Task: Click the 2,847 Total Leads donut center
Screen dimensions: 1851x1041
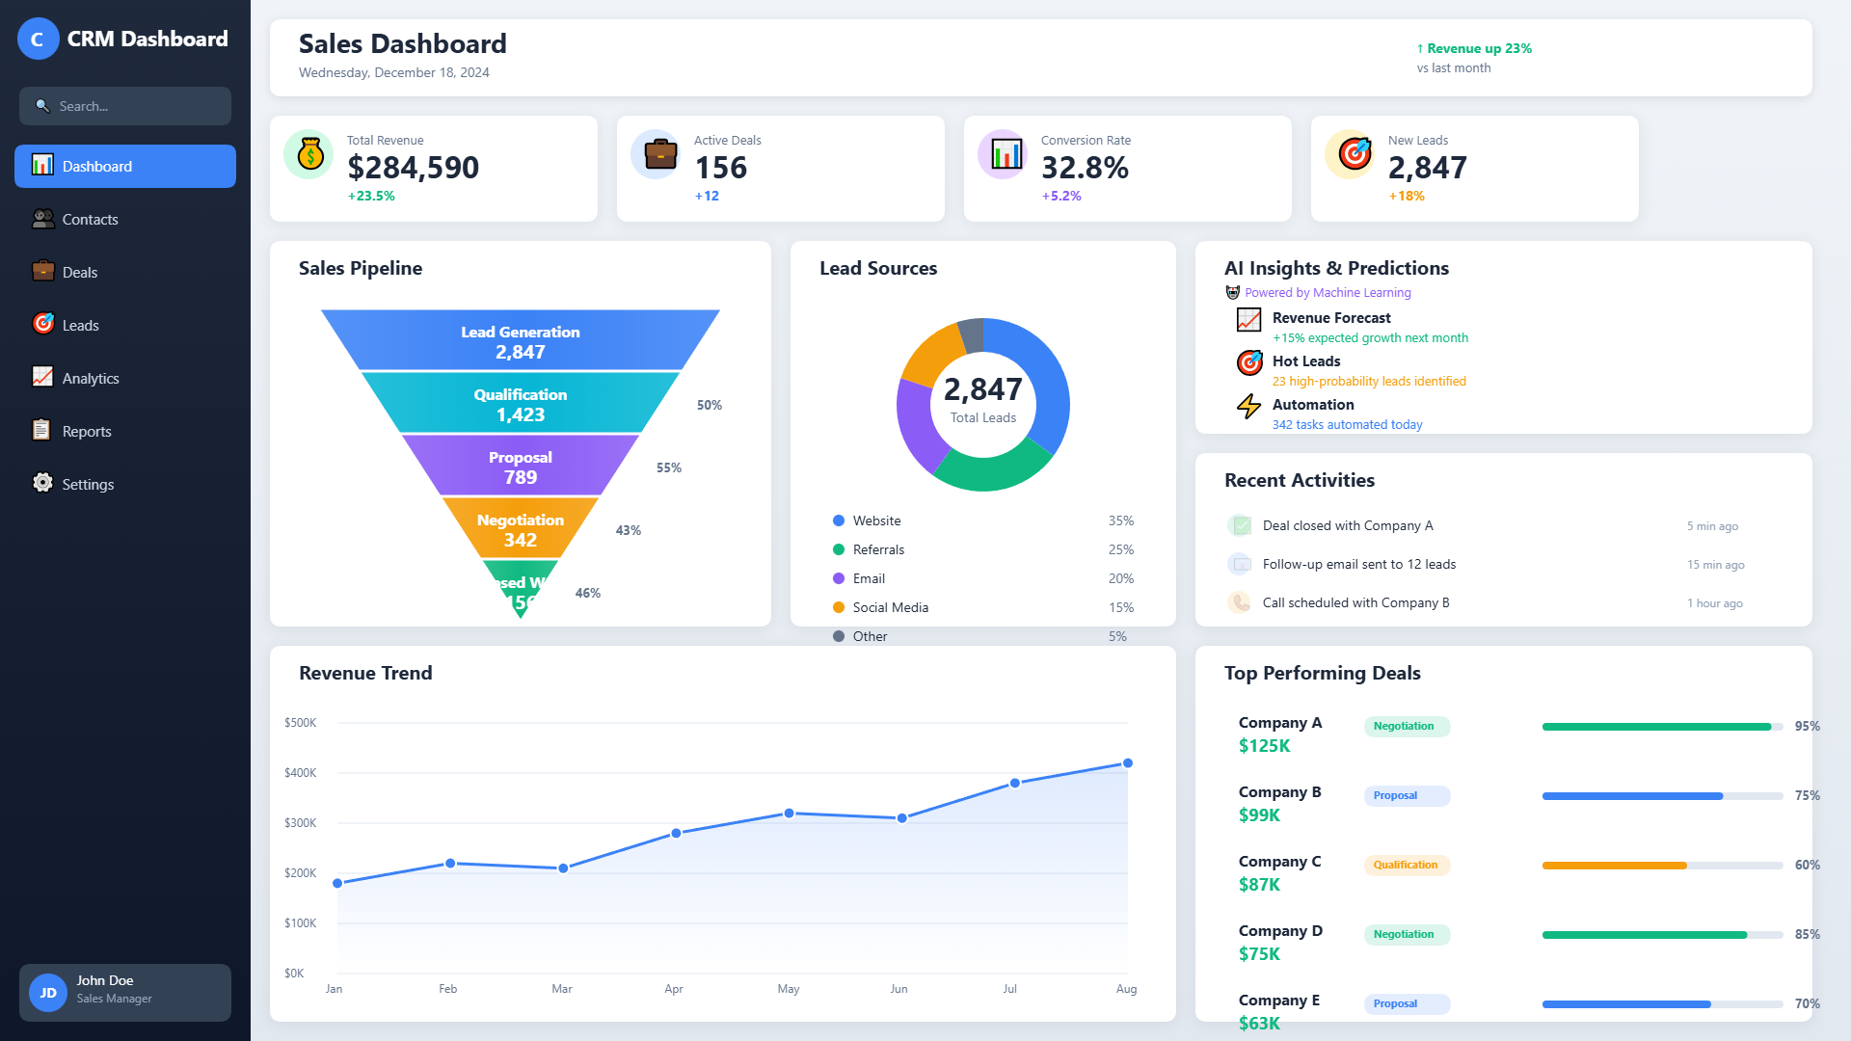Action: coord(983,400)
